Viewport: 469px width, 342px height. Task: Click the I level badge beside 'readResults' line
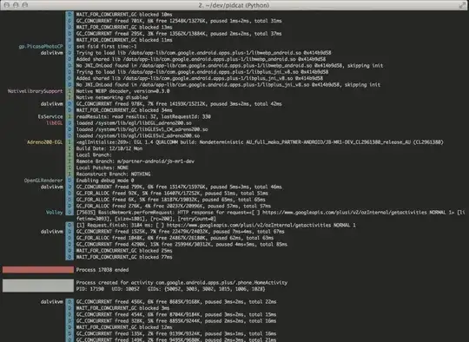point(69,116)
